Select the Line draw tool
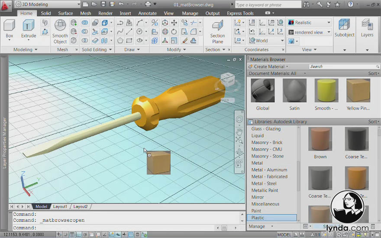 pos(129,32)
